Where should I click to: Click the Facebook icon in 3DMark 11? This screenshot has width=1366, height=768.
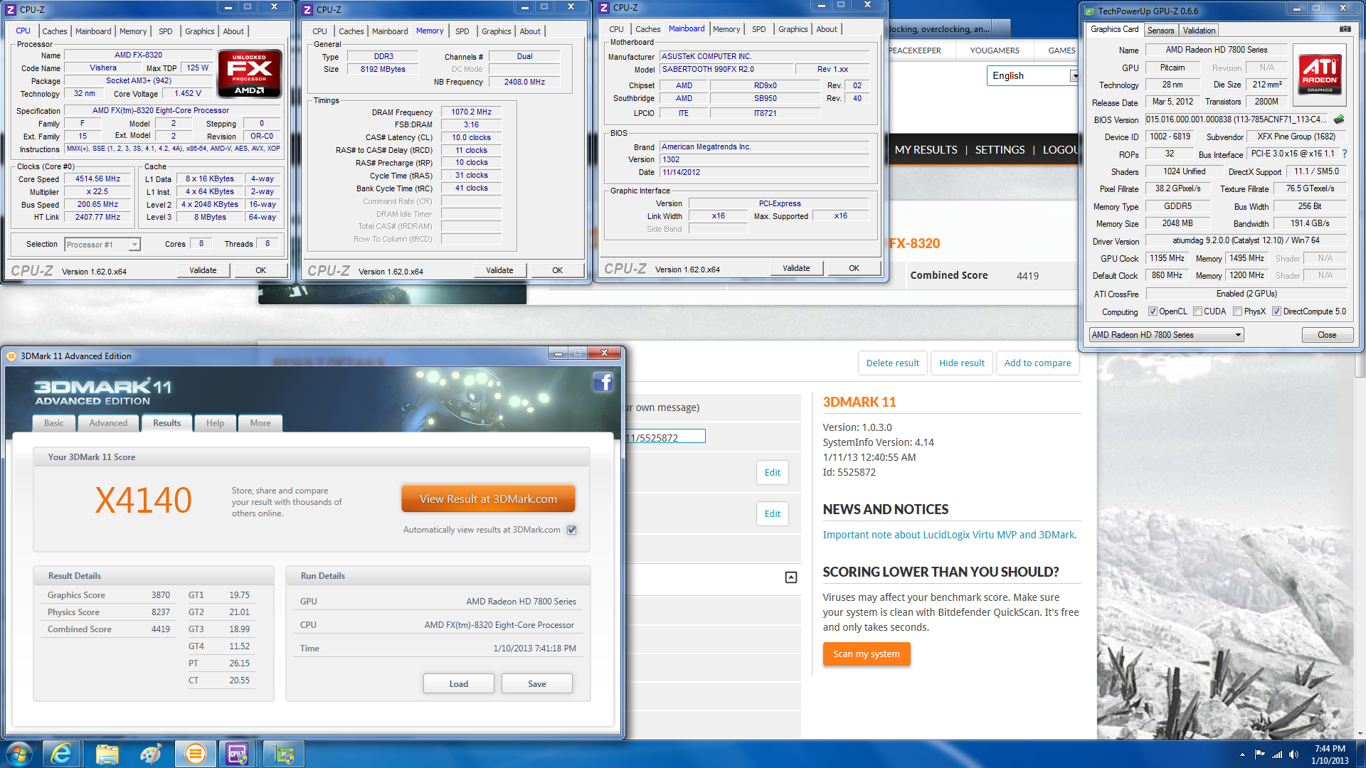tap(603, 382)
